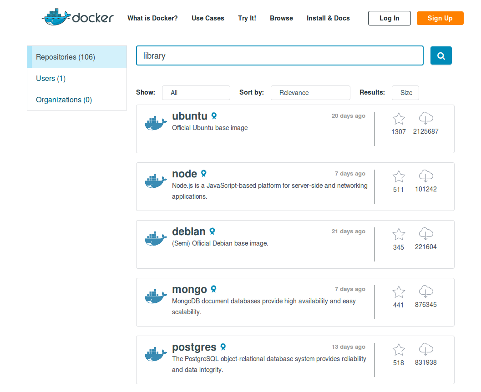Viewport: 481px width, 392px height.
Task: Open the mongo repository link
Action: (x=189, y=289)
